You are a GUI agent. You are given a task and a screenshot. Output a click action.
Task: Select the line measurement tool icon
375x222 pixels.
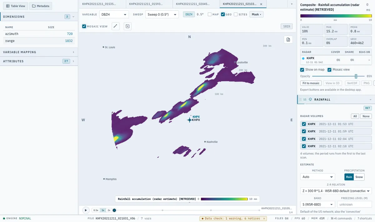point(116,26)
